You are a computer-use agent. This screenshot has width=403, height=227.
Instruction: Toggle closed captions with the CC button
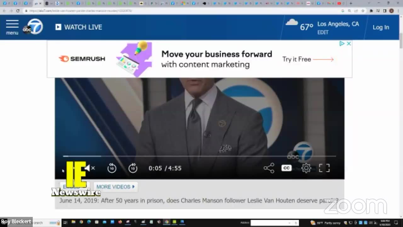287,168
